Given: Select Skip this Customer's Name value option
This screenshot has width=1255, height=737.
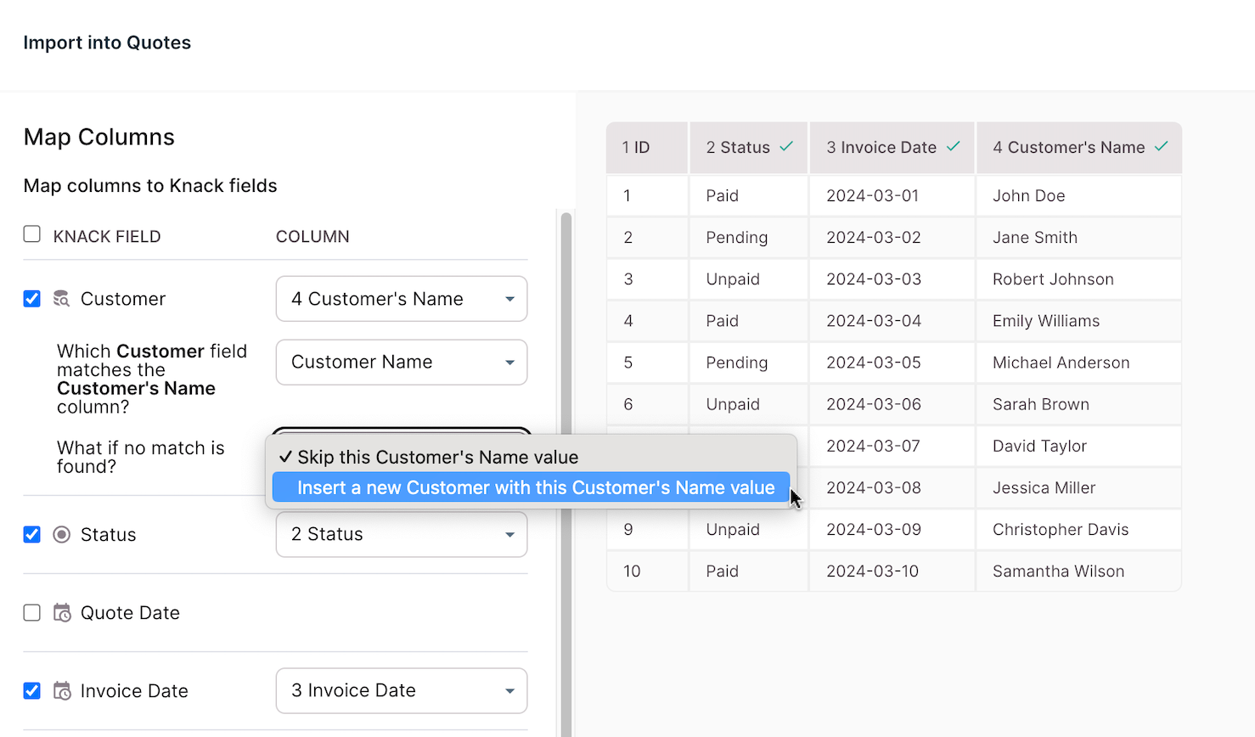Looking at the screenshot, I should tap(437, 458).
